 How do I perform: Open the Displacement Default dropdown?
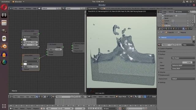point(183,79)
